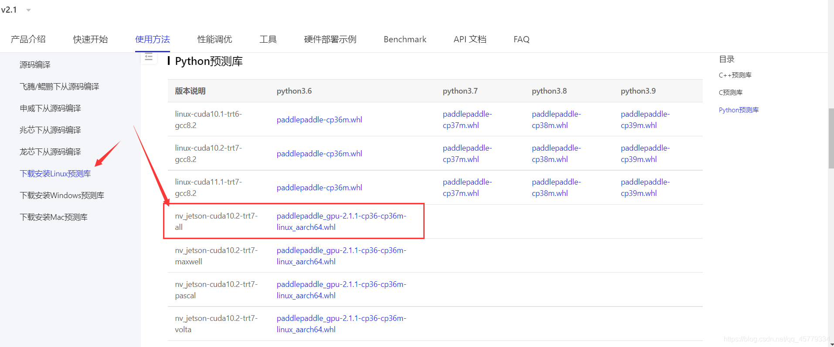The width and height of the screenshot is (834, 347).
Task: Download cp36m whl for linux-cuda10.1-trt6
Action: [320, 120]
